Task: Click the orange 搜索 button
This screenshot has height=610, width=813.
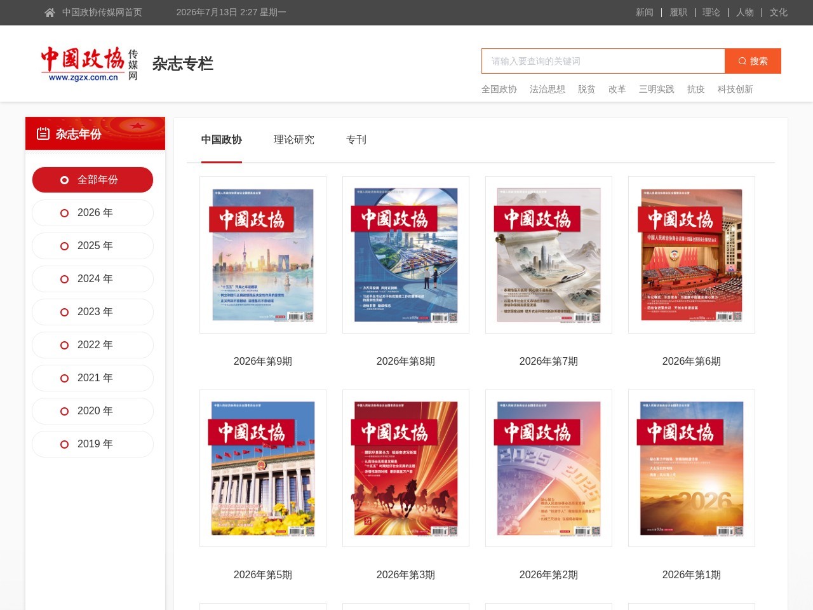Action: (753, 61)
